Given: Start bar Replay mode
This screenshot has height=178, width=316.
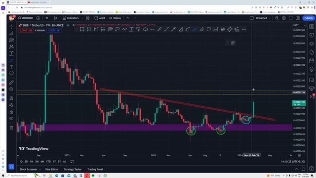Looking at the screenshot, I should (x=115, y=18).
